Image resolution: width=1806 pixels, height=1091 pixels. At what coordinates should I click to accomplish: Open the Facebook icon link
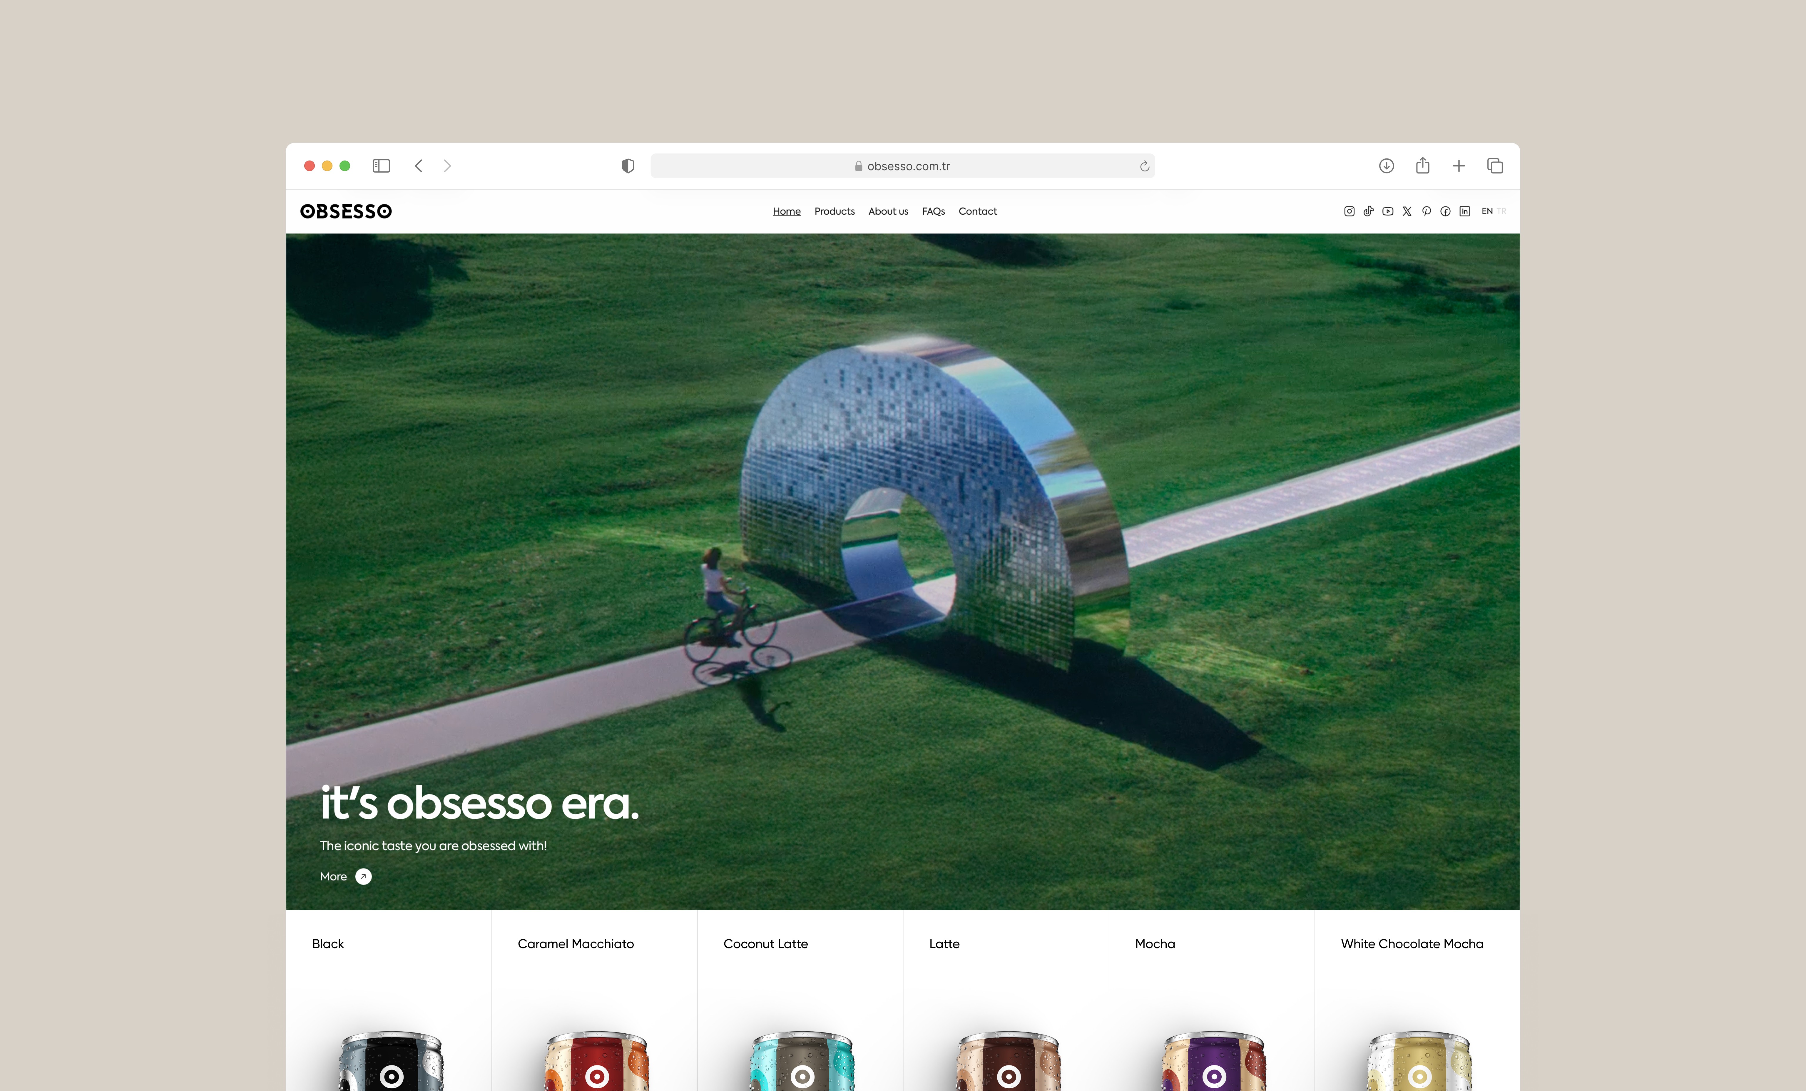tap(1445, 211)
